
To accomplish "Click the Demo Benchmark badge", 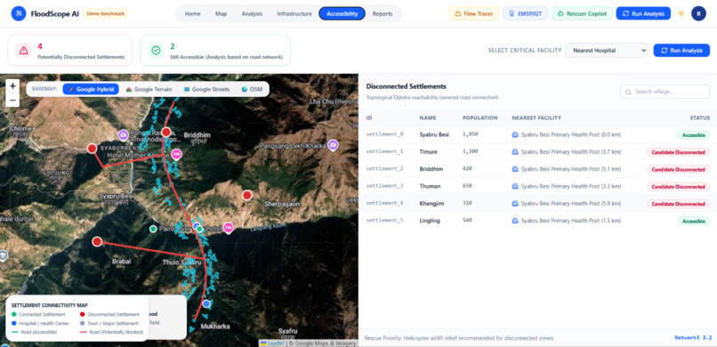I will (x=106, y=13).
